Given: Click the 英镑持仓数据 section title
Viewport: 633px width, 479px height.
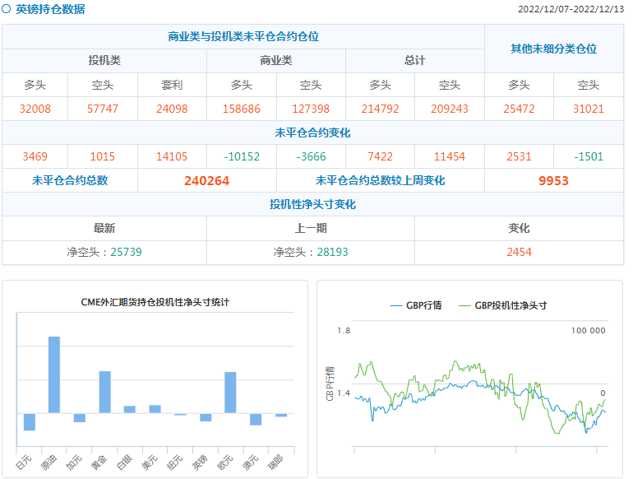Looking at the screenshot, I should (49, 10).
